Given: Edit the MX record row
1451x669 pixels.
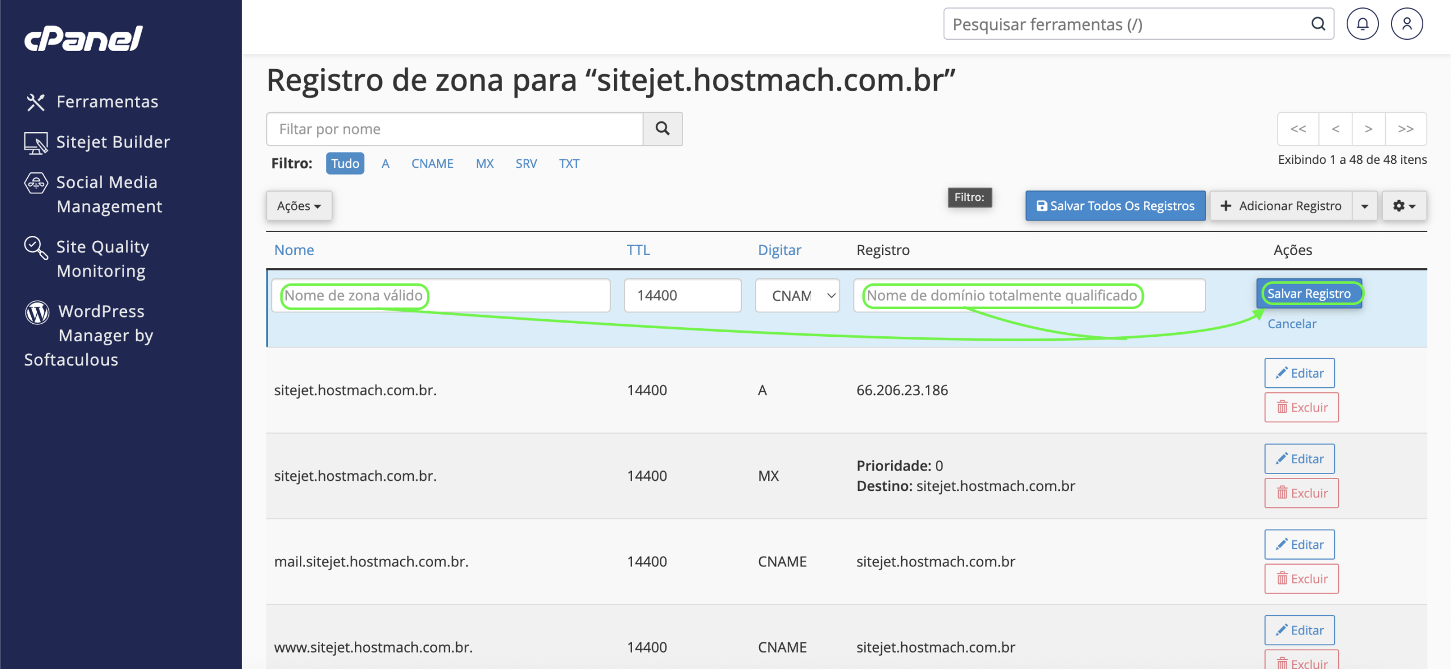Looking at the screenshot, I should click(1300, 459).
